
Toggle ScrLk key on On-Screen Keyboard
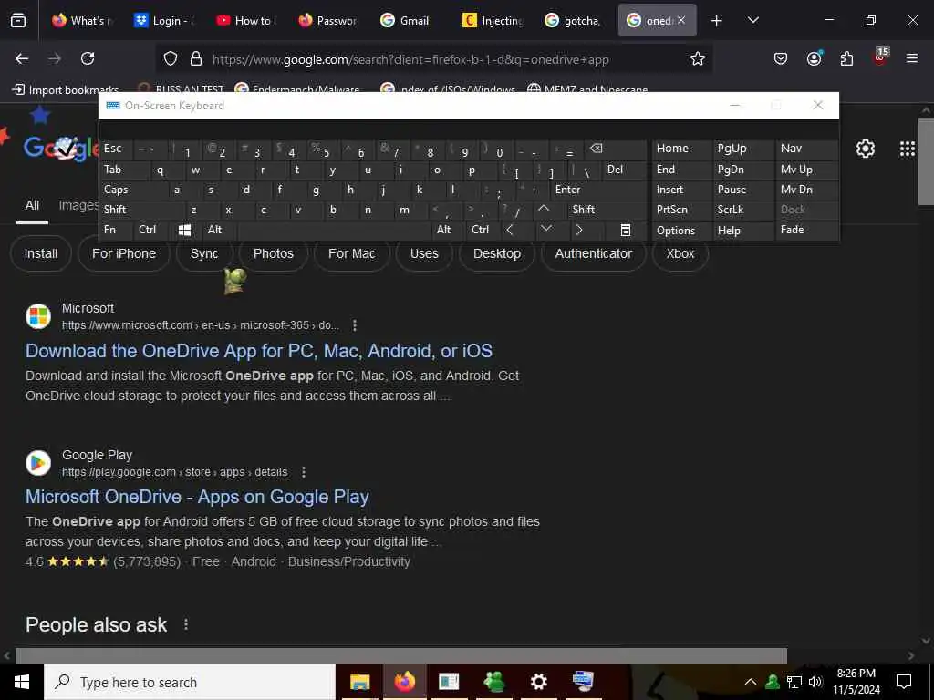[743, 210]
